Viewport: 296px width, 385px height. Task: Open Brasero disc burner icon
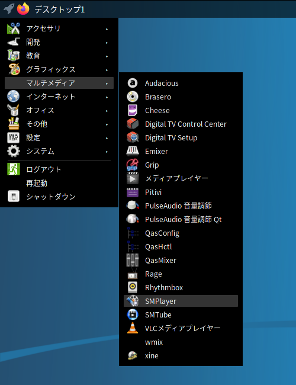click(133, 97)
